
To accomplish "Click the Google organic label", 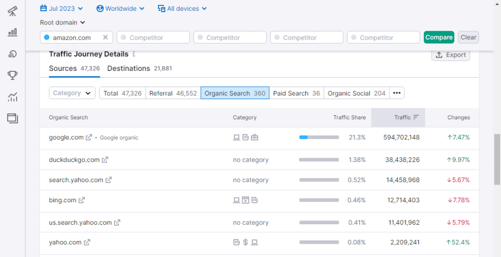I will click(x=119, y=138).
